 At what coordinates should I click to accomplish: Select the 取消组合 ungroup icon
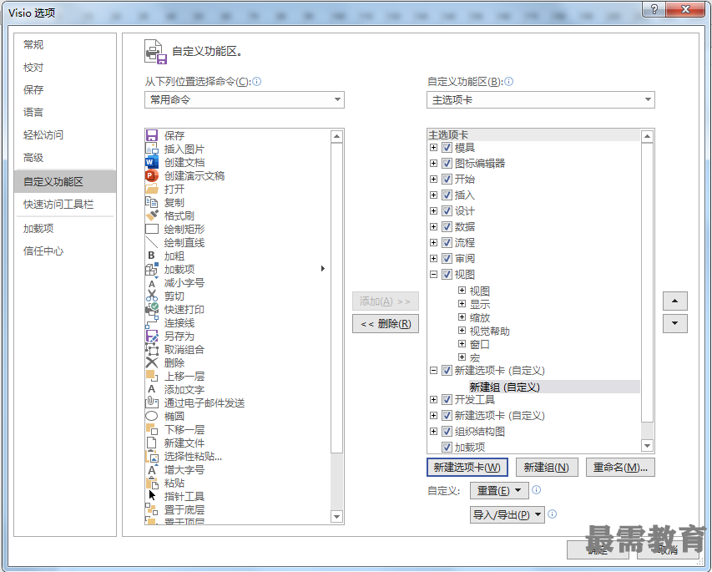(152, 349)
